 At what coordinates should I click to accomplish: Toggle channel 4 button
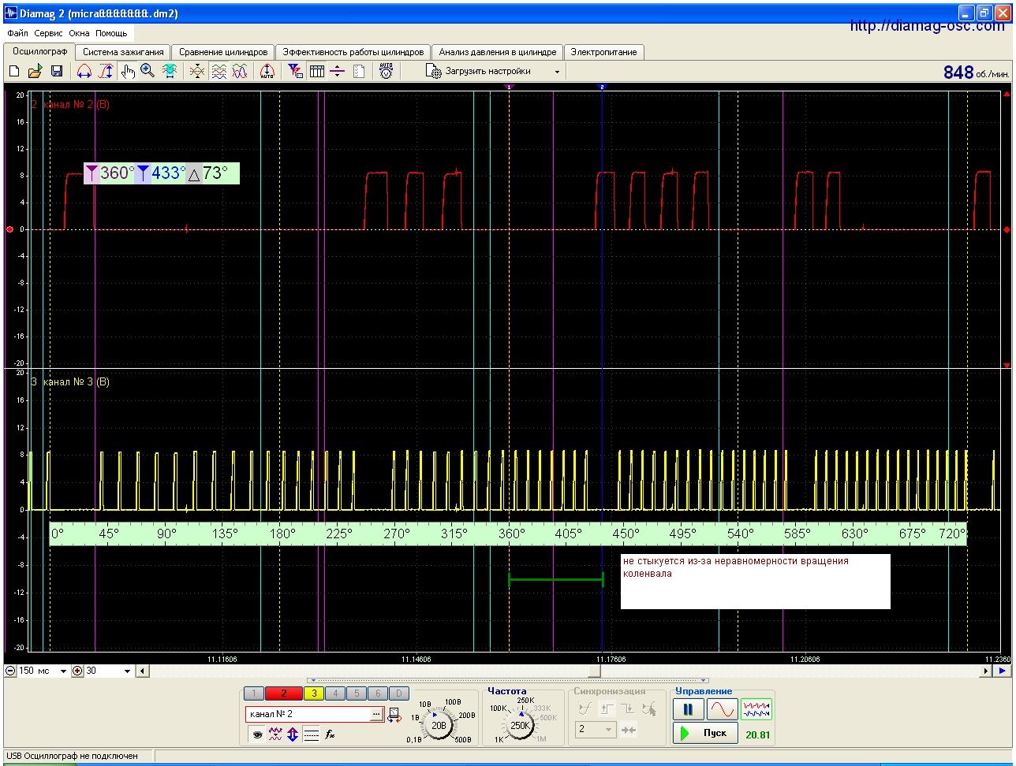(x=334, y=693)
